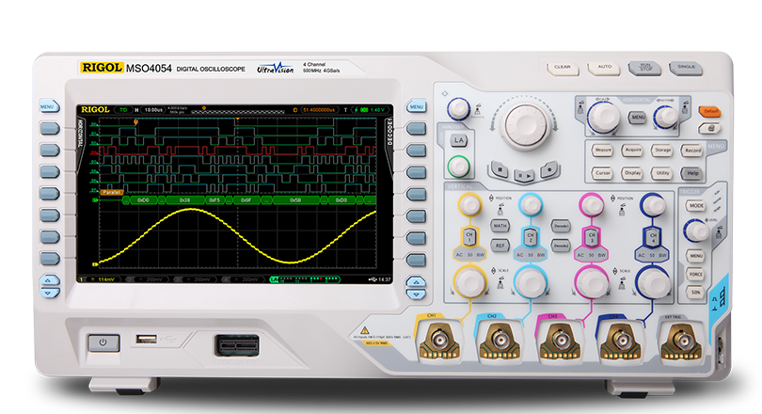The width and height of the screenshot is (762, 414).
Task: Toggle channel CH3 magenta button
Action: pos(591,235)
